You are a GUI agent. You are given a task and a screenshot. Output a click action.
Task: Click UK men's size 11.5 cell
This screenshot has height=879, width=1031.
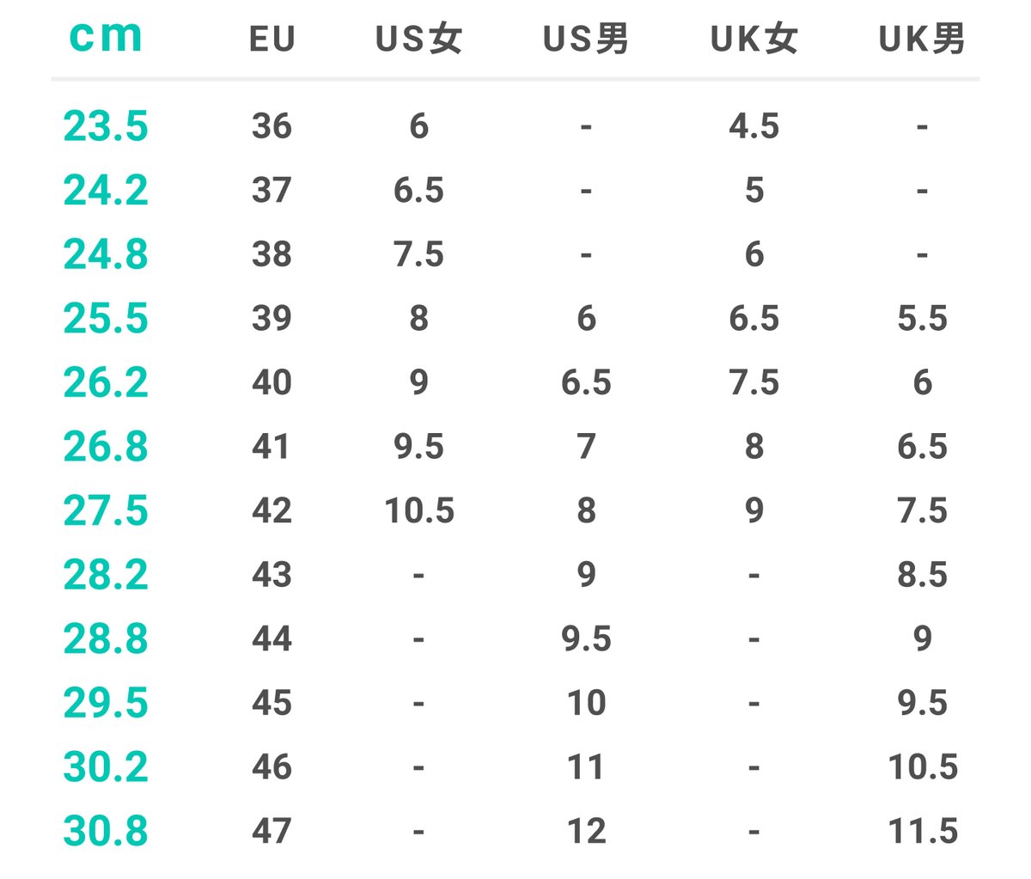click(923, 831)
